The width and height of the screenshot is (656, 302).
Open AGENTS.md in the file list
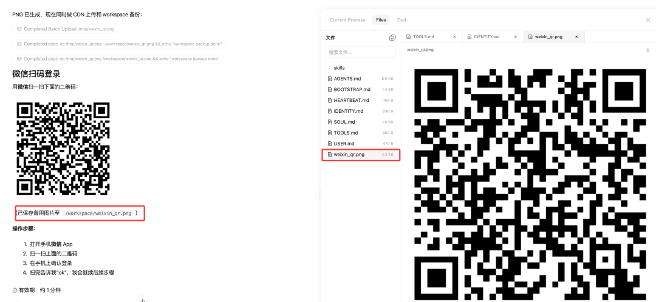[x=347, y=79]
